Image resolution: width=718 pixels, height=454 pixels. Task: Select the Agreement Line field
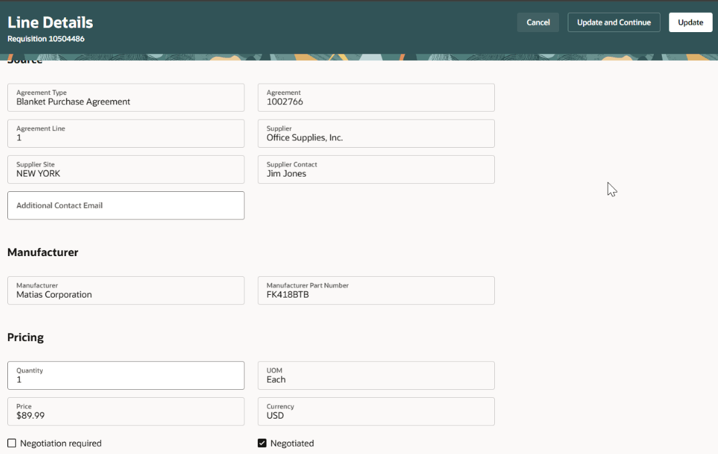tap(126, 134)
